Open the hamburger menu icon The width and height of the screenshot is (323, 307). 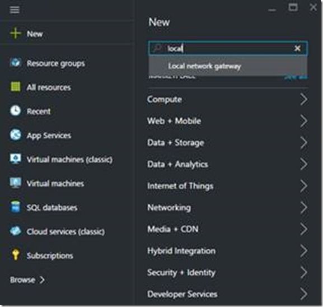[x=15, y=10]
